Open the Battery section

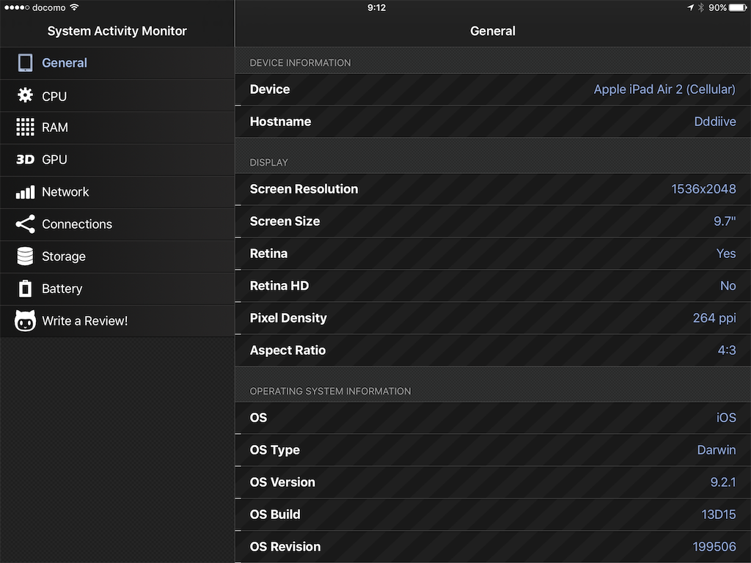tap(117, 289)
